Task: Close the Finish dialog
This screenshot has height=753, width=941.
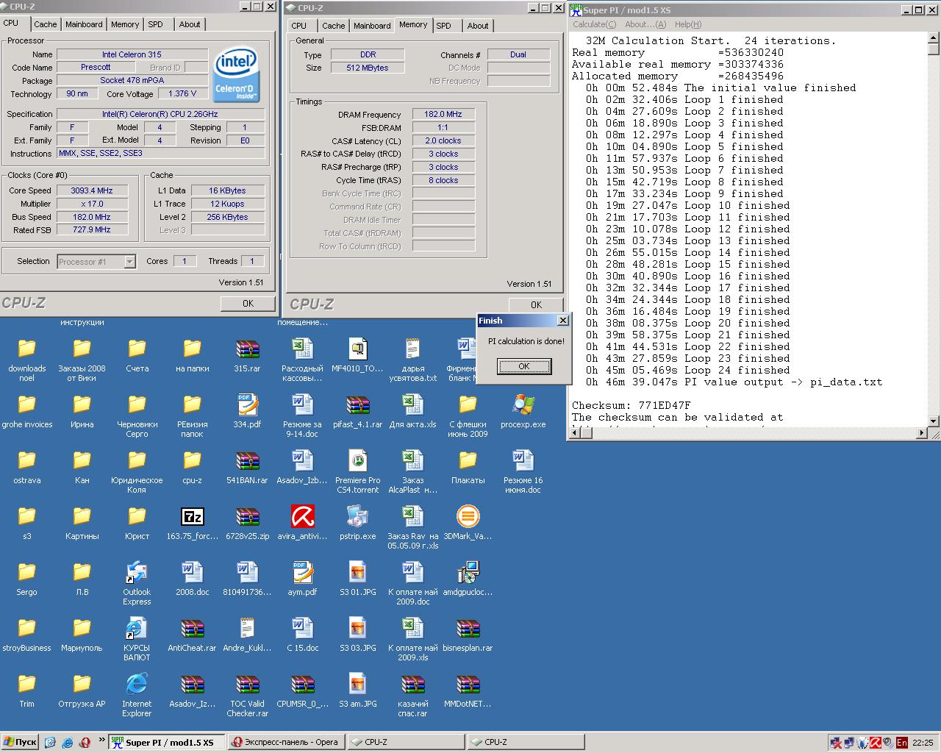Action: (562, 320)
